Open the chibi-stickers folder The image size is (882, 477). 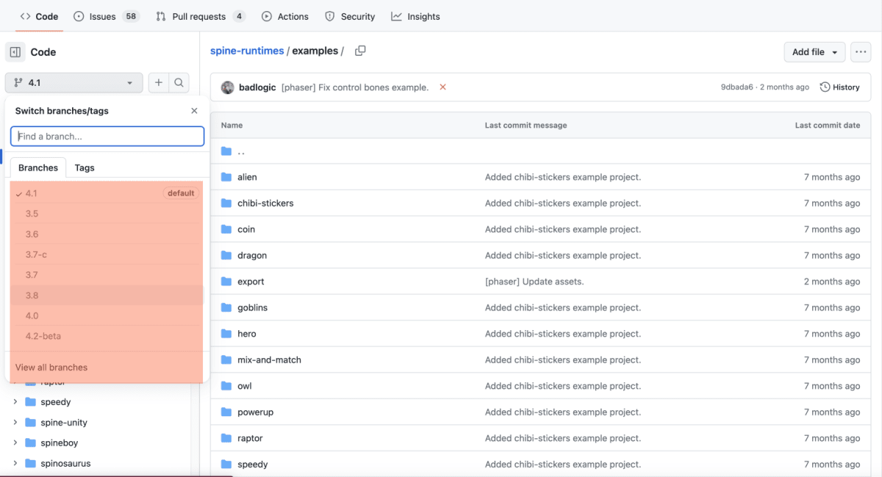pyautogui.click(x=265, y=203)
